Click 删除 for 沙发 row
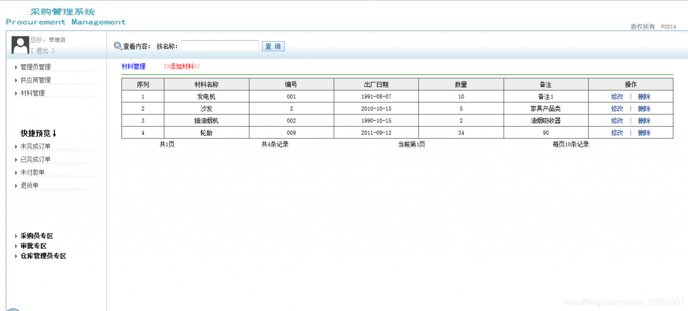Viewport: 688px width, 311px height. pos(644,108)
